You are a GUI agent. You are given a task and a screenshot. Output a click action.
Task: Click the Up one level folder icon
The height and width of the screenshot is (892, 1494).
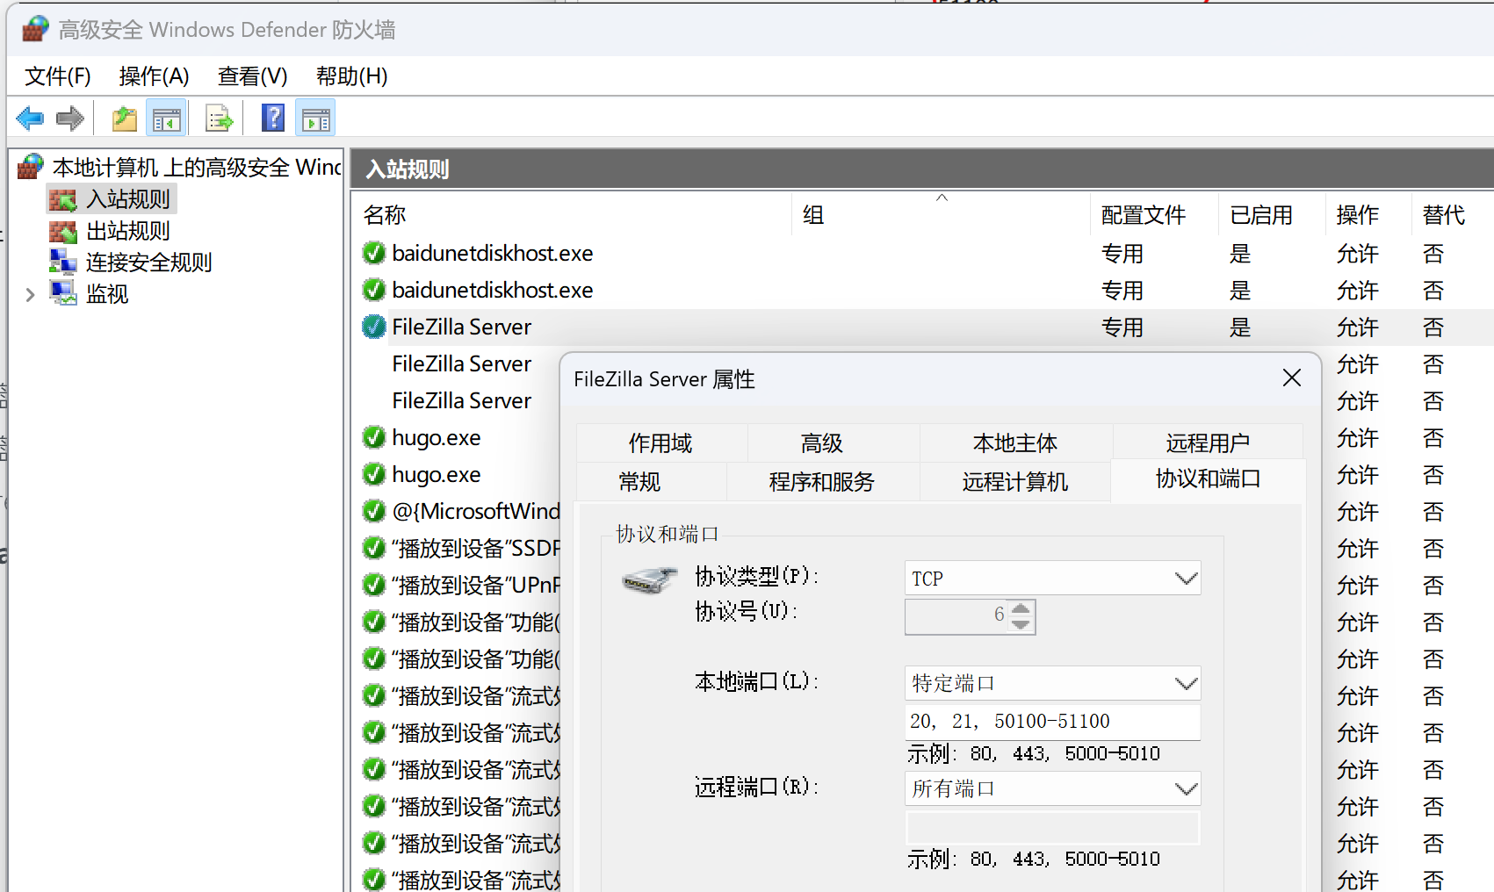click(125, 118)
